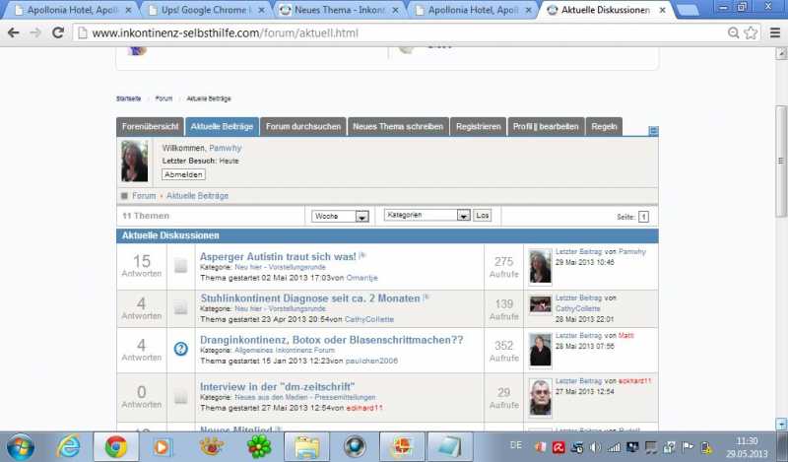The image size is (788, 462).
Task: Click the Los button
Action: pos(482,216)
